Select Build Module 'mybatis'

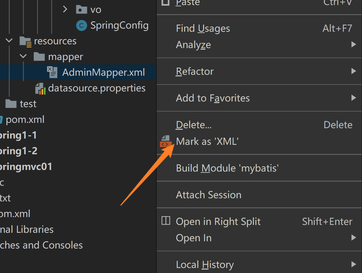[227, 168]
